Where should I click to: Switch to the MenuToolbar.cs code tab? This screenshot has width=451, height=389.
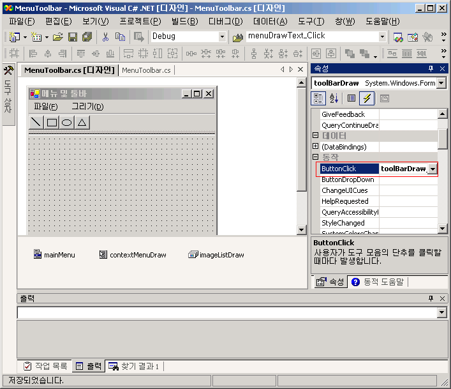146,70
